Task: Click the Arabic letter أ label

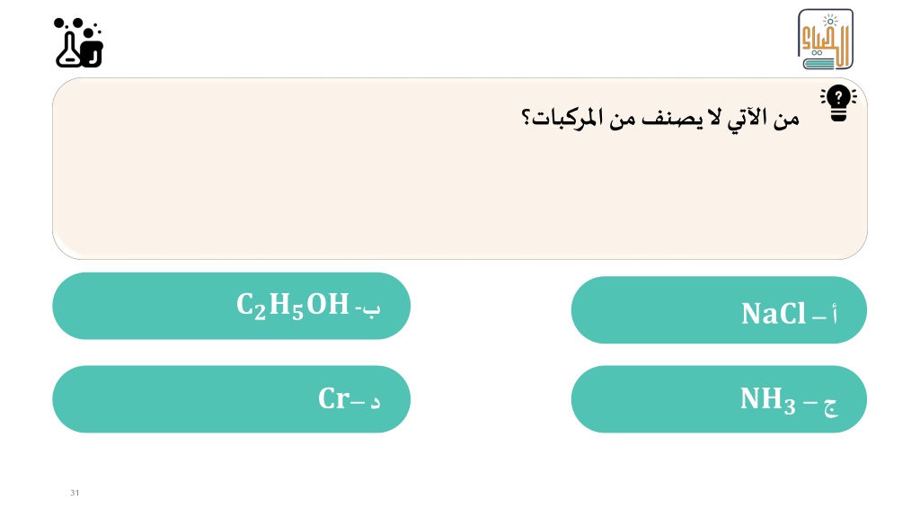Action: (835, 314)
